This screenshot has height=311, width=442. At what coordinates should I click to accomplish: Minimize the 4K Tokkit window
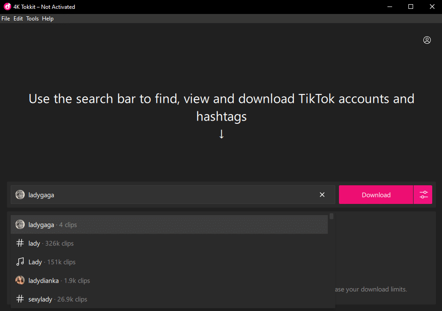coord(390,7)
